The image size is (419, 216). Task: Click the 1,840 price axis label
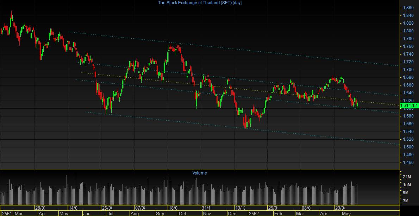coord(408,15)
